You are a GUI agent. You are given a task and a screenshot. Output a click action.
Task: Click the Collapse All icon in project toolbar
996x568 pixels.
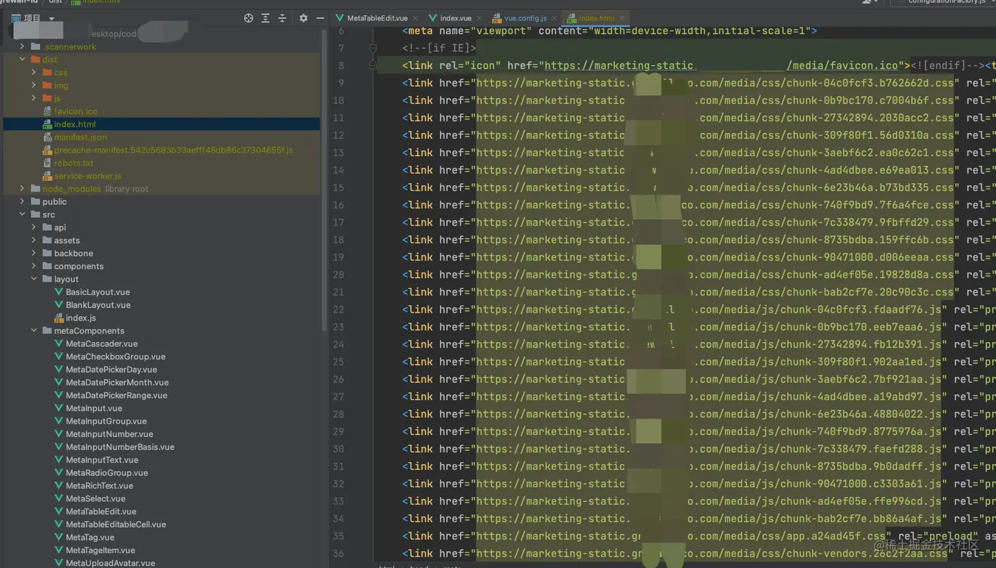pyautogui.click(x=283, y=18)
